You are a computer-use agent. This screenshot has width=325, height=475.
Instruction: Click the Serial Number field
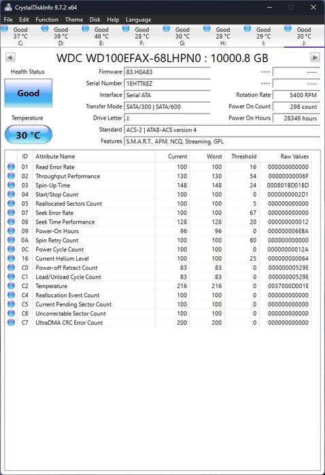click(x=167, y=84)
